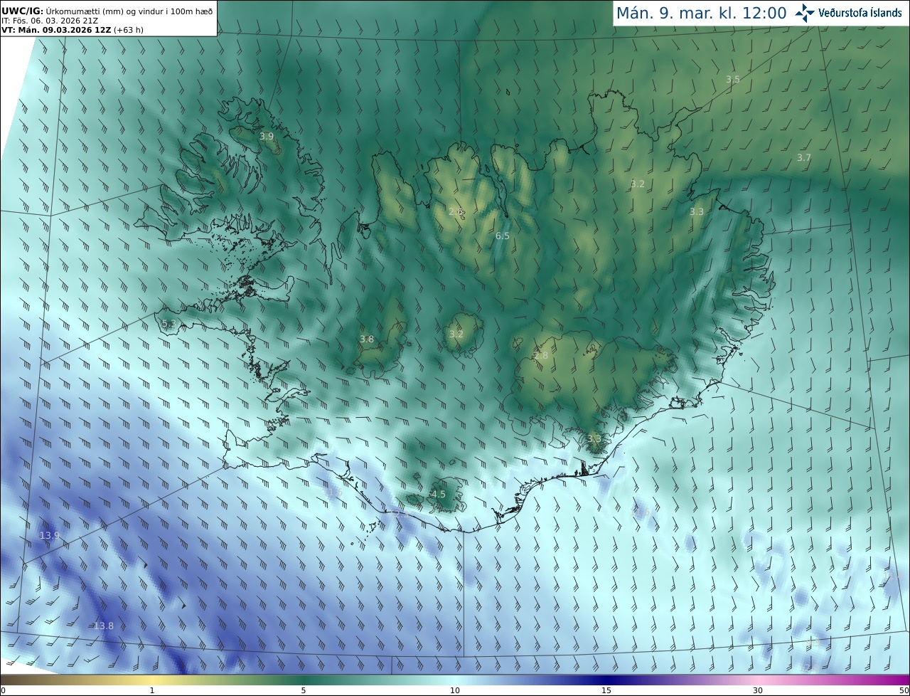Select the 50 tick on the colour scale
This screenshot has width=910, height=696.
click(x=904, y=690)
